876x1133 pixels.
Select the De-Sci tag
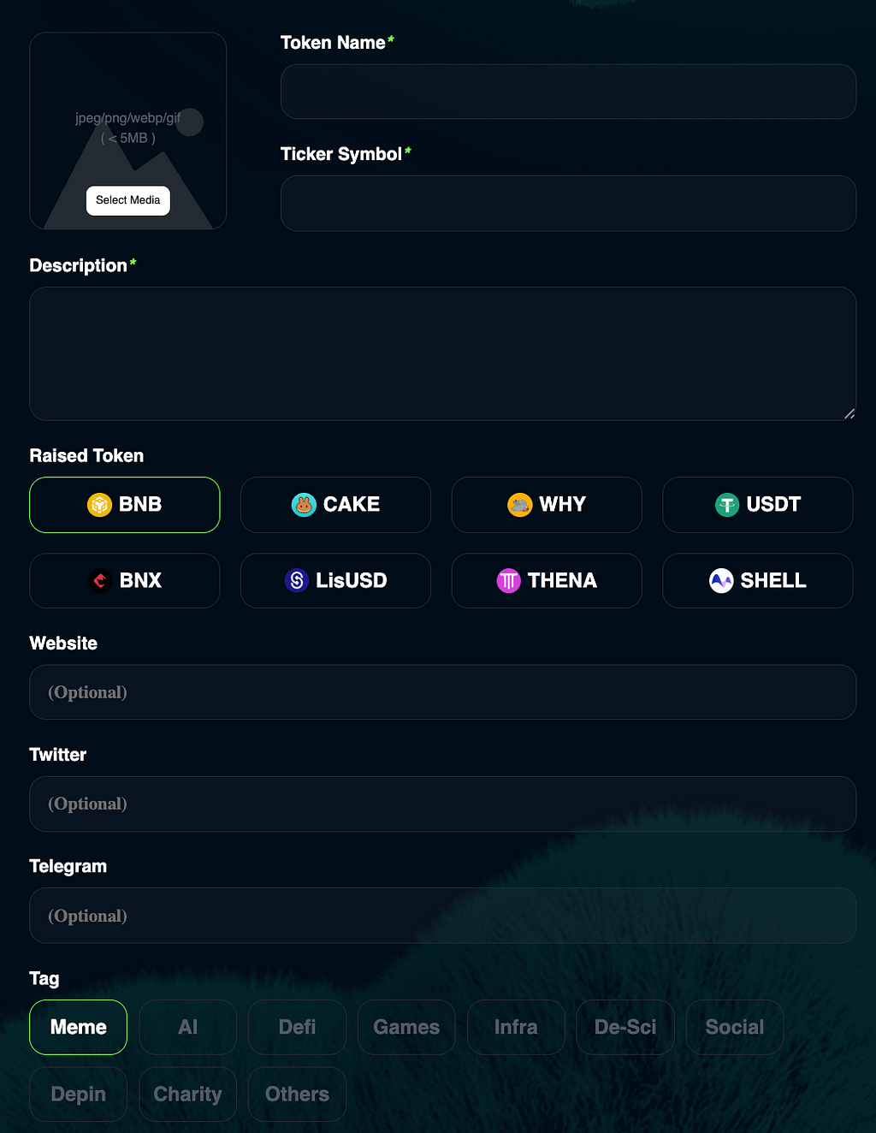(625, 1027)
